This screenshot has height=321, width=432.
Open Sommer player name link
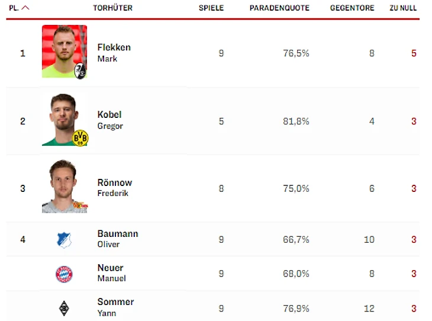coord(115,301)
